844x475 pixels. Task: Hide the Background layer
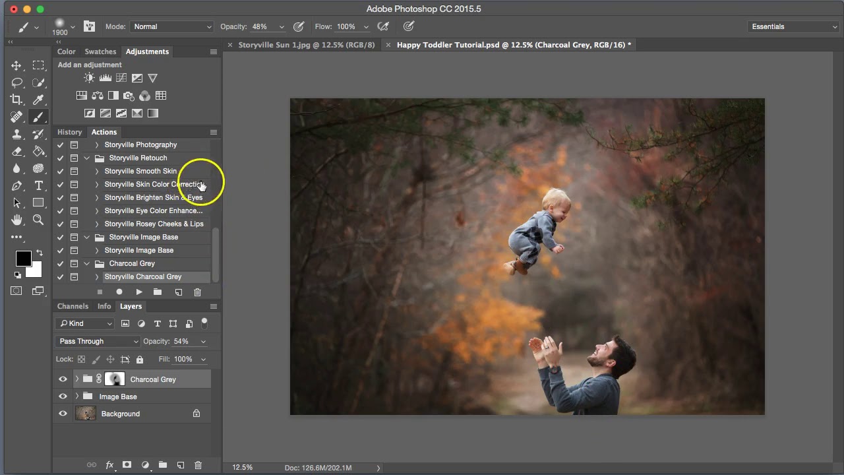click(x=63, y=414)
